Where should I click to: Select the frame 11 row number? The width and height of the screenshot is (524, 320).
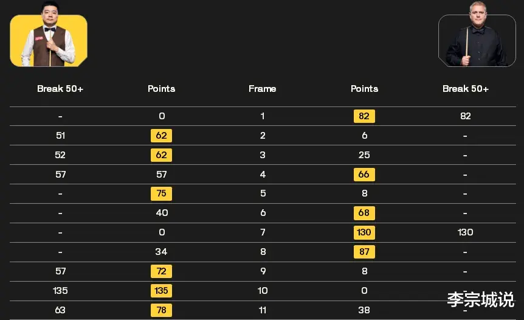point(263,310)
